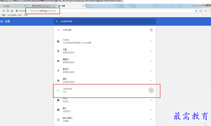
Task: Expand the Cookie settings arrow
Action: (x=151, y=41)
